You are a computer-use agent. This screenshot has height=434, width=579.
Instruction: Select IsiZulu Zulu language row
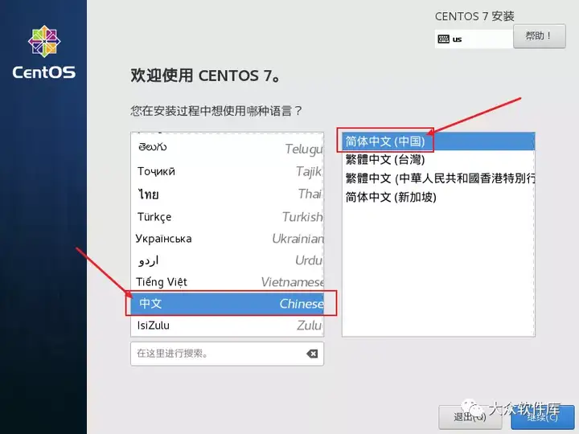tap(227, 325)
